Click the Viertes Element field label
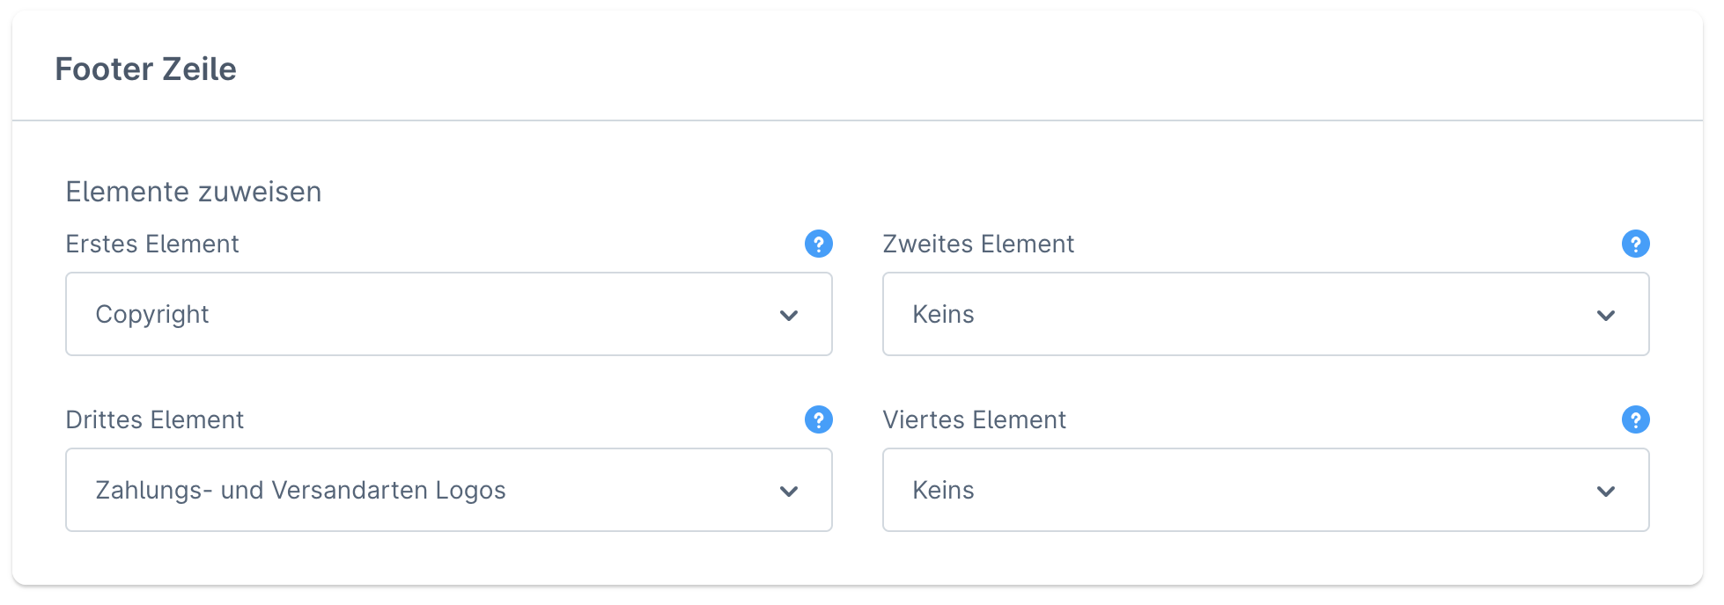 point(975,419)
